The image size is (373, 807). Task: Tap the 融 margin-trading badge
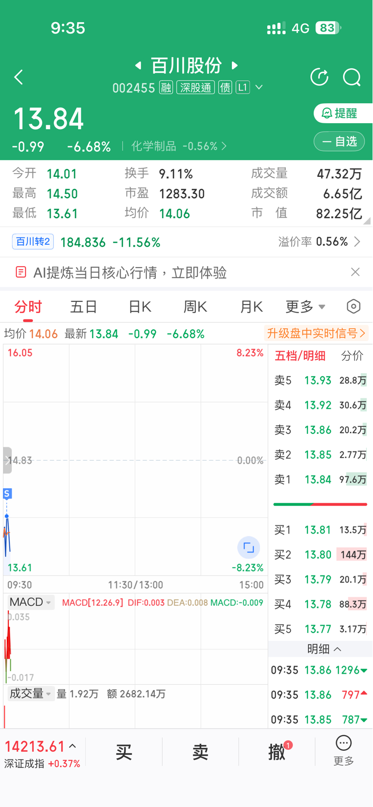[x=166, y=88]
